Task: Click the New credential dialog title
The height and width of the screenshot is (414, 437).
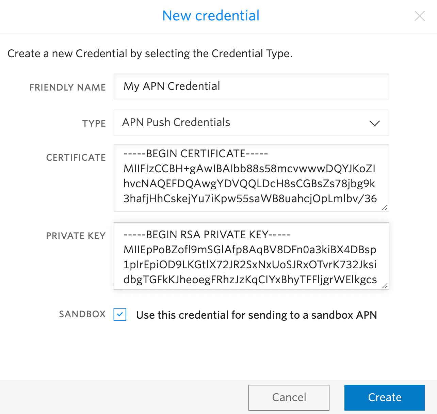Action: 211,16
